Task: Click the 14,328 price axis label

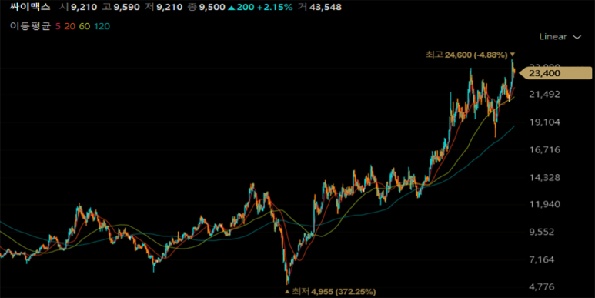Action: coord(544,178)
